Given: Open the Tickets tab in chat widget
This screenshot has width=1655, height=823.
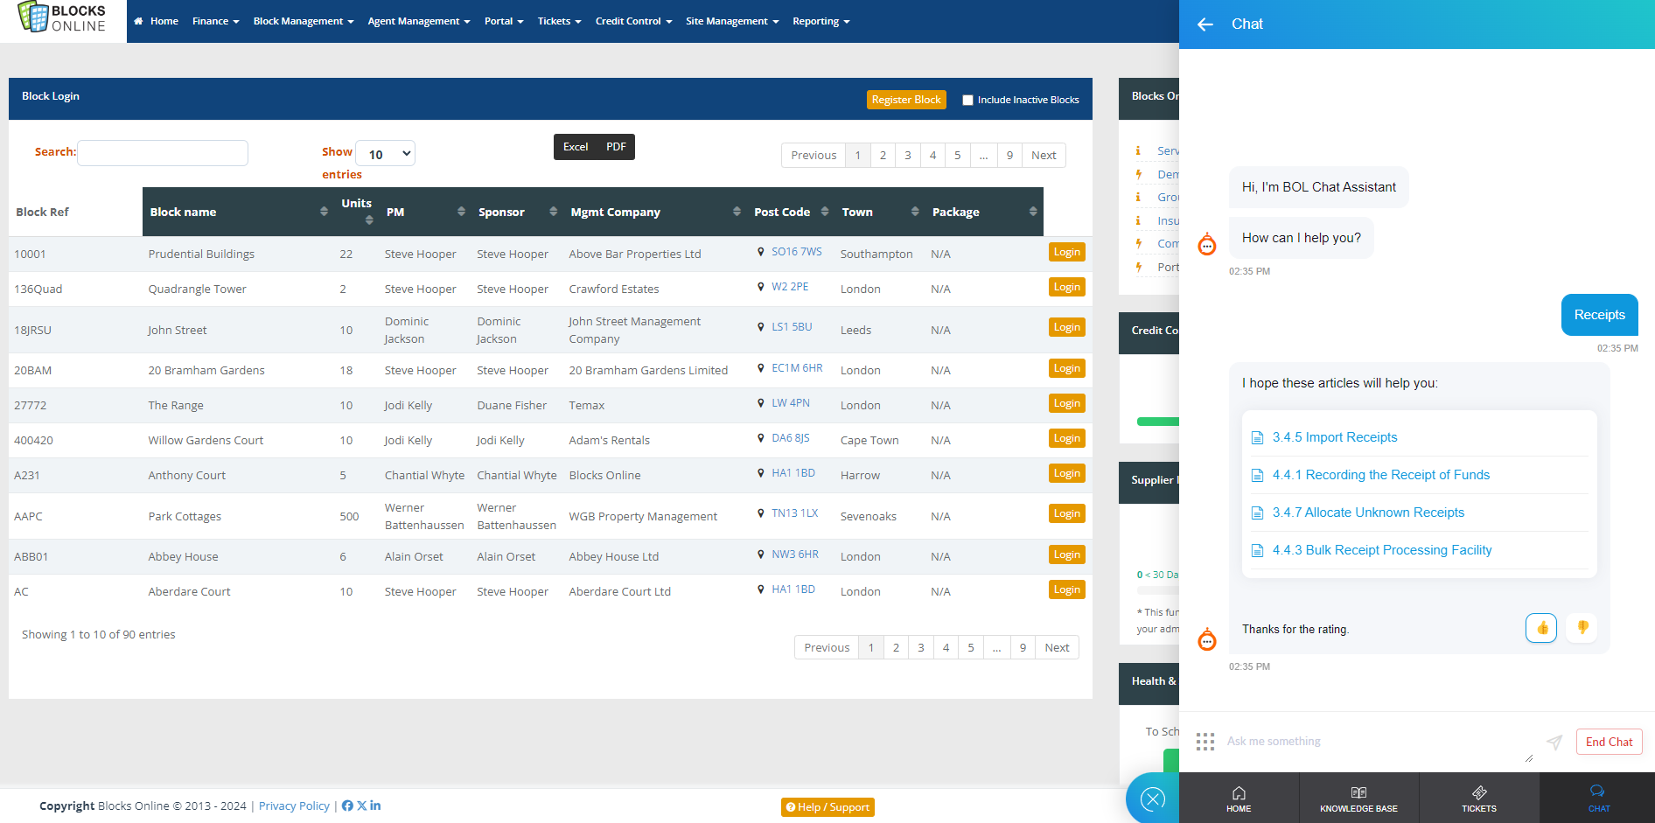Looking at the screenshot, I should pyautogui.click(x=1478, y=798).
